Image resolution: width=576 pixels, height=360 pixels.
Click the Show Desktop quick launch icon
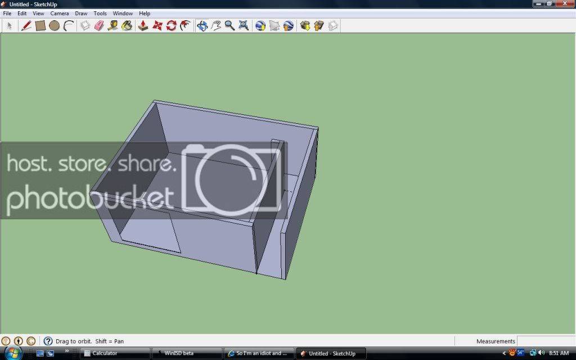[40, 353]
